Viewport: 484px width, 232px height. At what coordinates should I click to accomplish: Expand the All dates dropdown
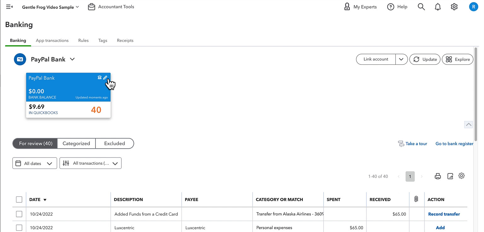(x=35, y=163)
